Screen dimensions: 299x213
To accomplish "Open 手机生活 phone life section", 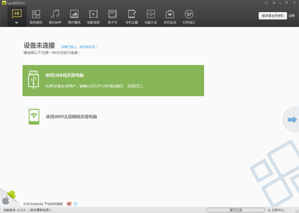I will [170, 17].
